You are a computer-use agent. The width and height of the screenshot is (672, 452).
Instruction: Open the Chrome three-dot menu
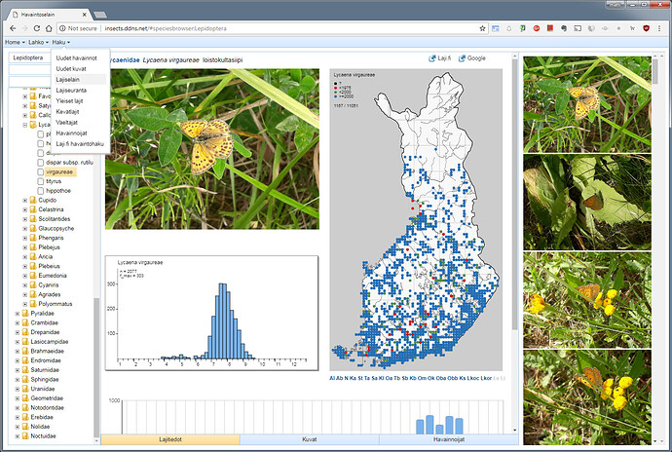[660, 28]
